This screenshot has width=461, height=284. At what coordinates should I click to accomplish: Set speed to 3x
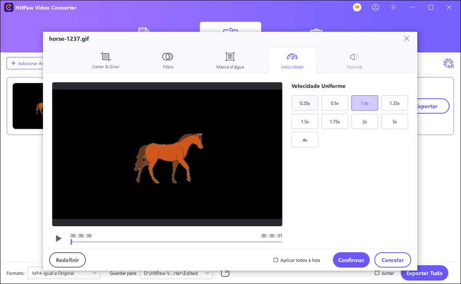395,121
